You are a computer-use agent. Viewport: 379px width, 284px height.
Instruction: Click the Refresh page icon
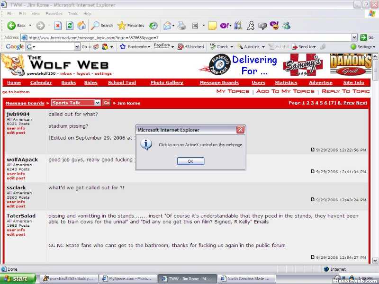pos(70,26)
